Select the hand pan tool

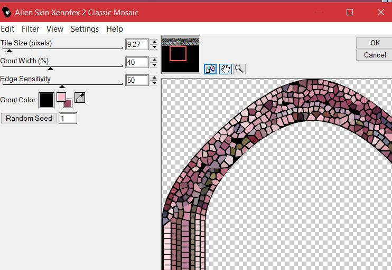click(x=225, y=69)
